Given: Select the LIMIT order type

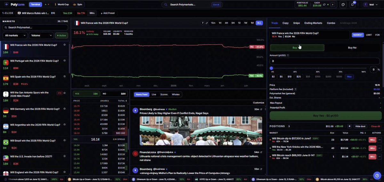Looking at the screenshot, I should 369,35.
